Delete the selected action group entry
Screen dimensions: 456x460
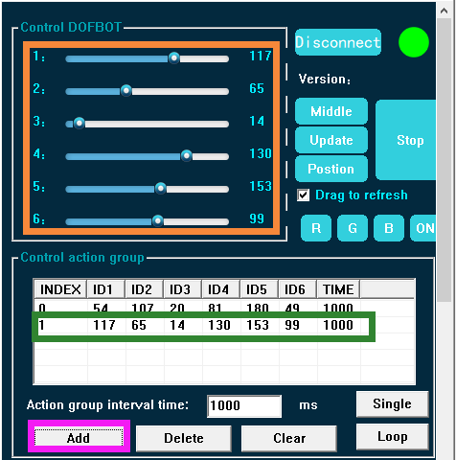coord(184,438)
